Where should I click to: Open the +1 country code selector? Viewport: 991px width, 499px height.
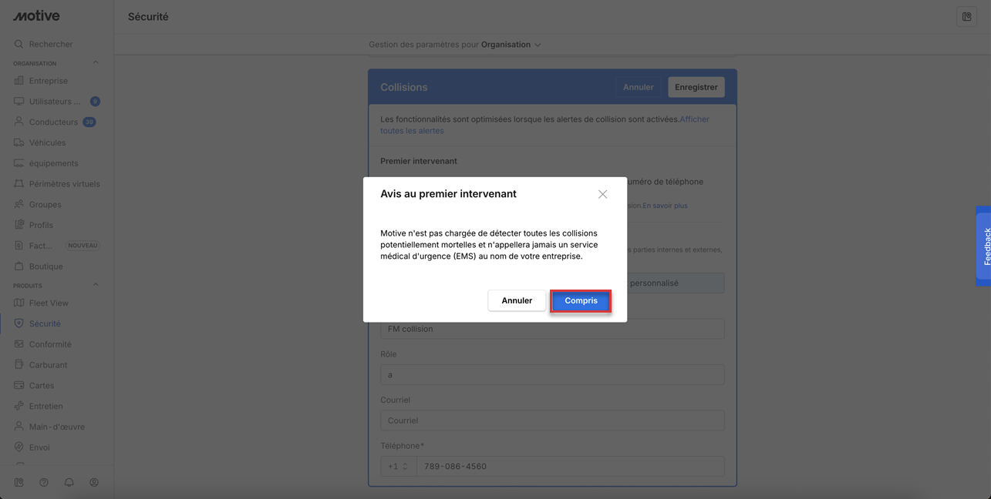pyautogui.click(x=398, y=467)
